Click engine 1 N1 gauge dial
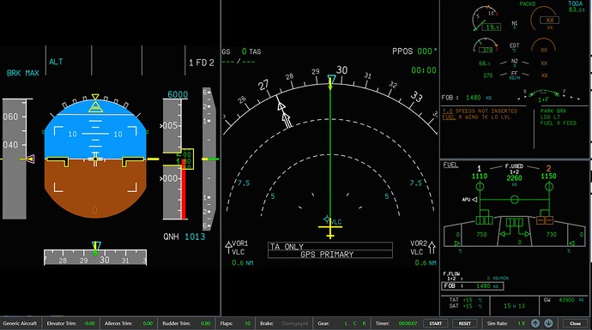The width and height of the screenshot is (592, 330). (486, 18)
